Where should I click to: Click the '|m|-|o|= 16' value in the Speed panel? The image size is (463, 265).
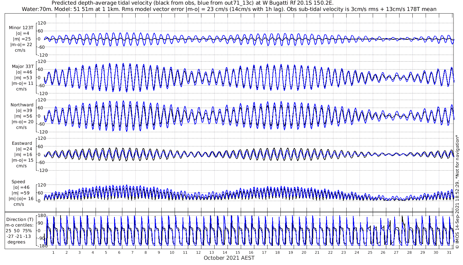point(21,199)
